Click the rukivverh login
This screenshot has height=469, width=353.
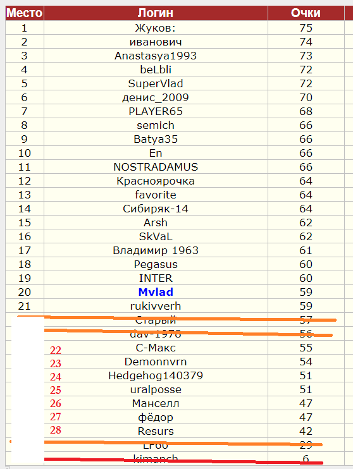coord(156,306)
